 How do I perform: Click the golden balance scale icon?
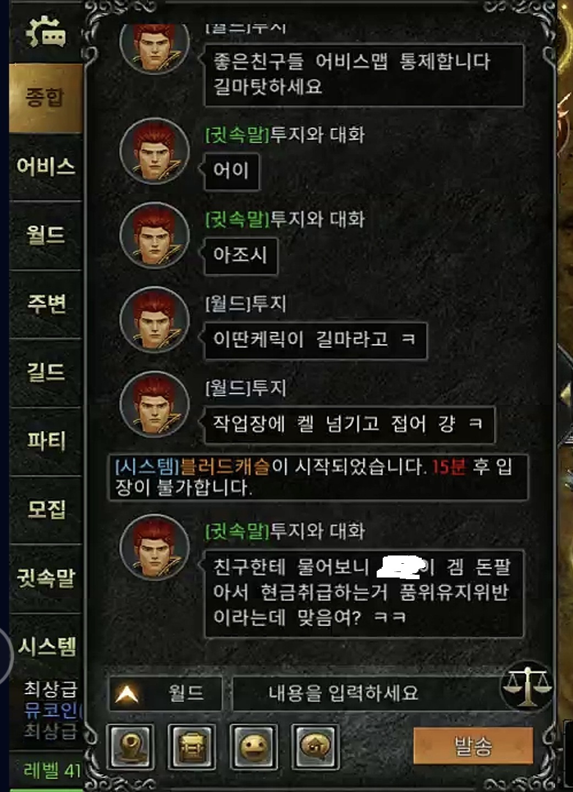point(526,686)
